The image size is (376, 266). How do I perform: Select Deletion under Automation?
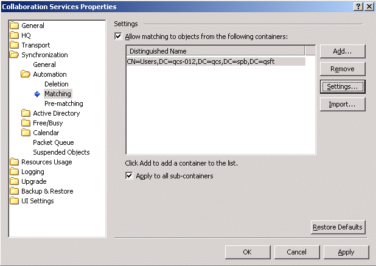pyautogui.click(x=56, y=84)
